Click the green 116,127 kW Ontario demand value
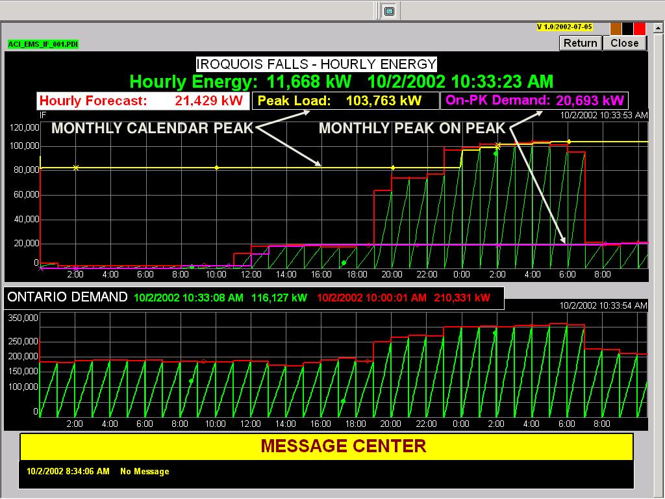The image size is (665, 499). (x=279, y=298)
